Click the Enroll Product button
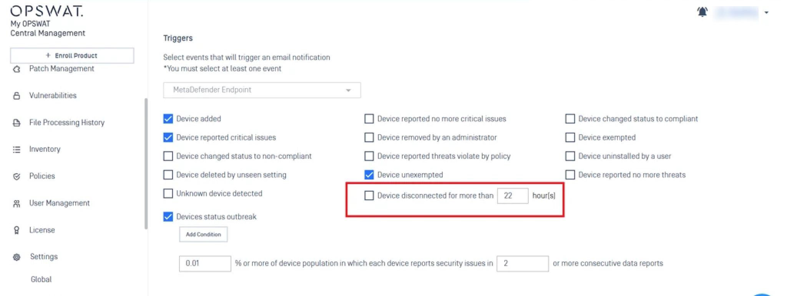 click(72, 56)
